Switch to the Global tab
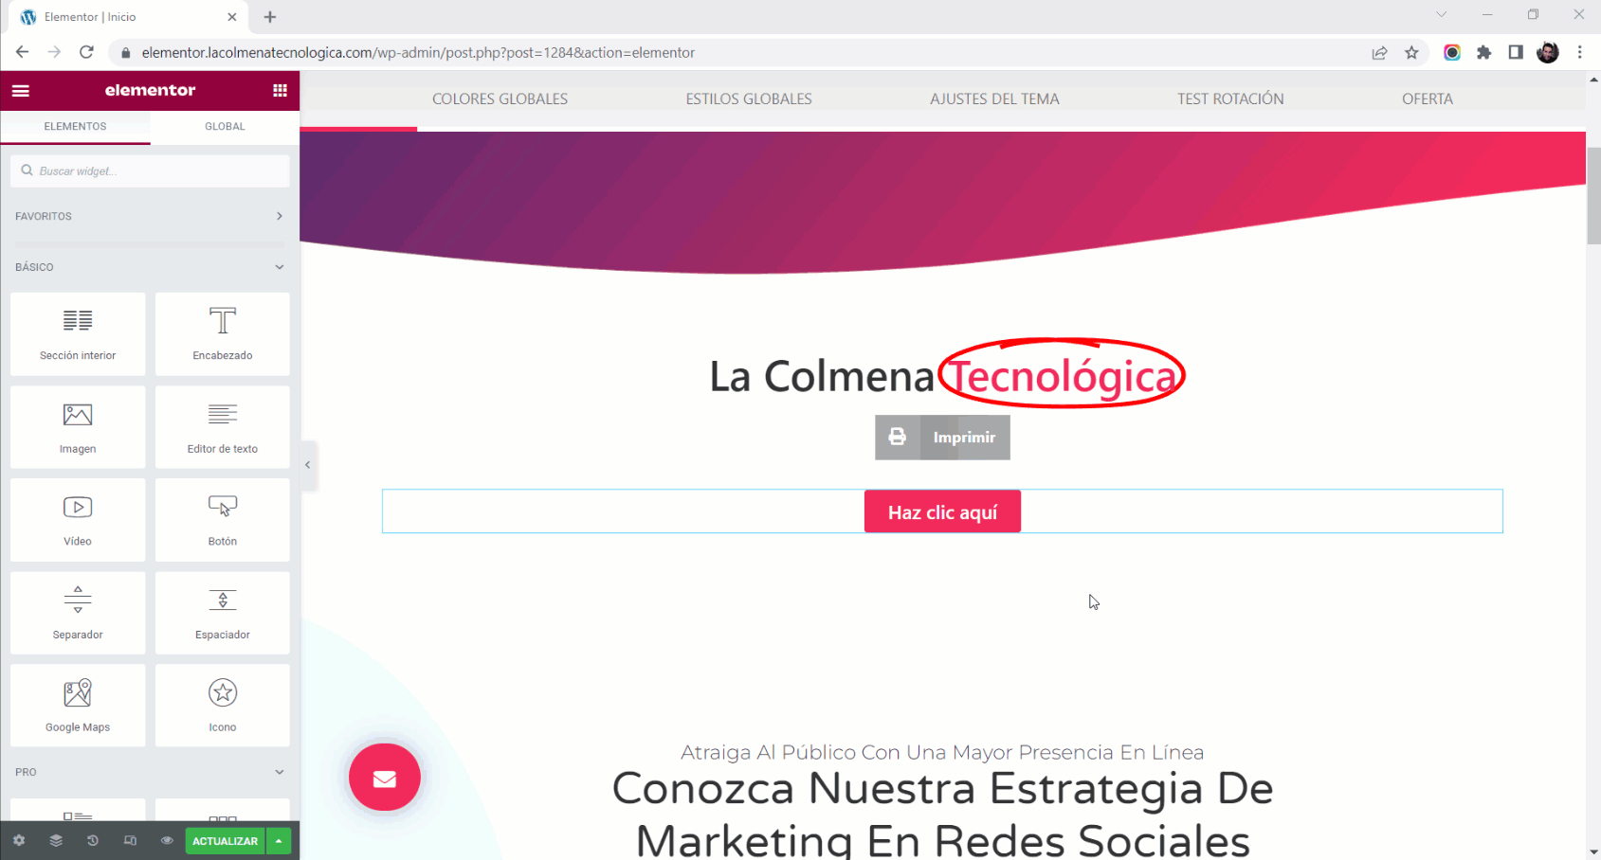The image size is (1601, 860). (x=225, y=126)
